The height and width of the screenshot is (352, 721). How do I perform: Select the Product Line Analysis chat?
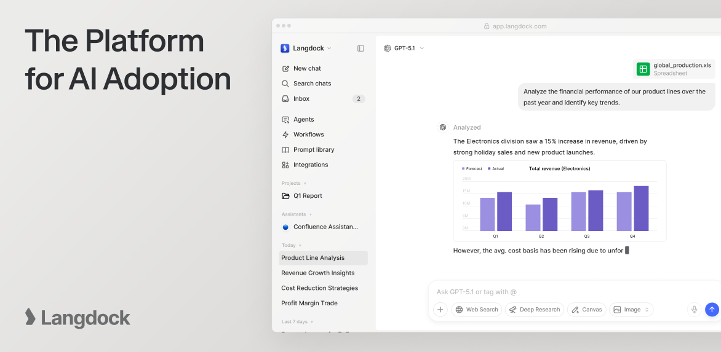point(323,258)
